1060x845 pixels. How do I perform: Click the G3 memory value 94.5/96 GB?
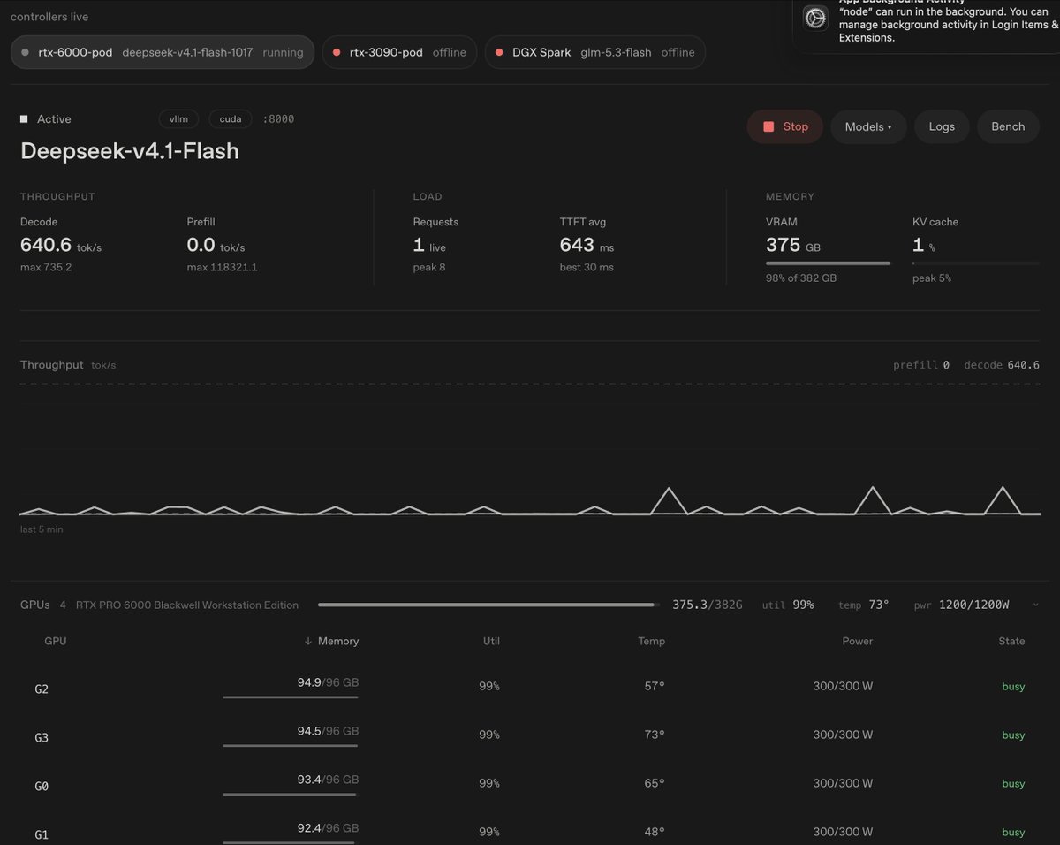coord(328,731)
